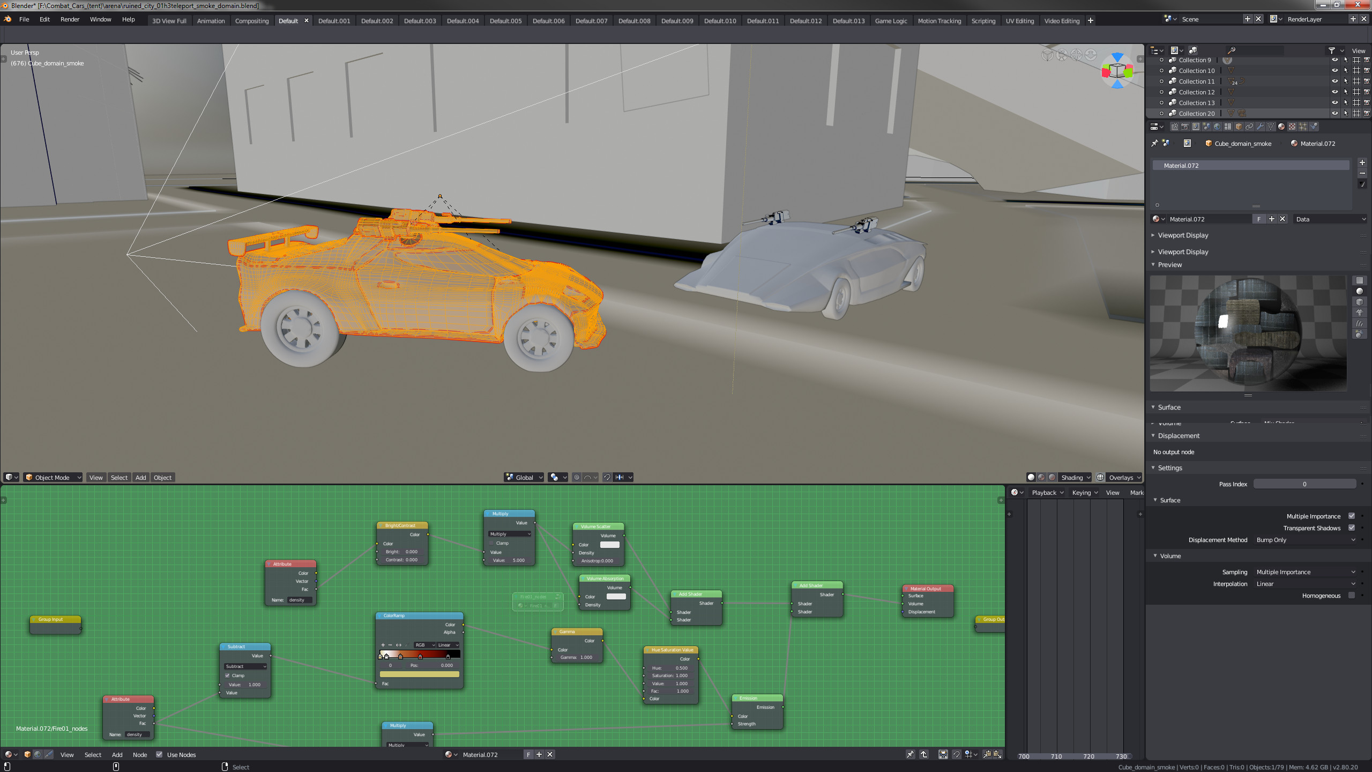This screenshot has width=1372, height=772.
Task: Open the Object Mode dropdown
Action: [x=53, y=477]
